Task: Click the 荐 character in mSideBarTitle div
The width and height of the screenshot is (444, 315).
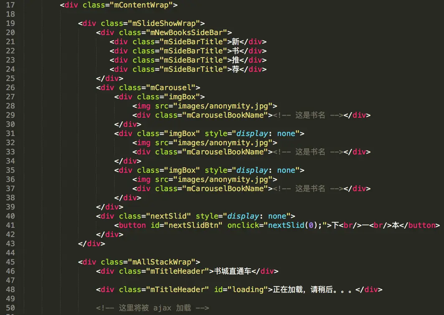Action: pos(236,69)
